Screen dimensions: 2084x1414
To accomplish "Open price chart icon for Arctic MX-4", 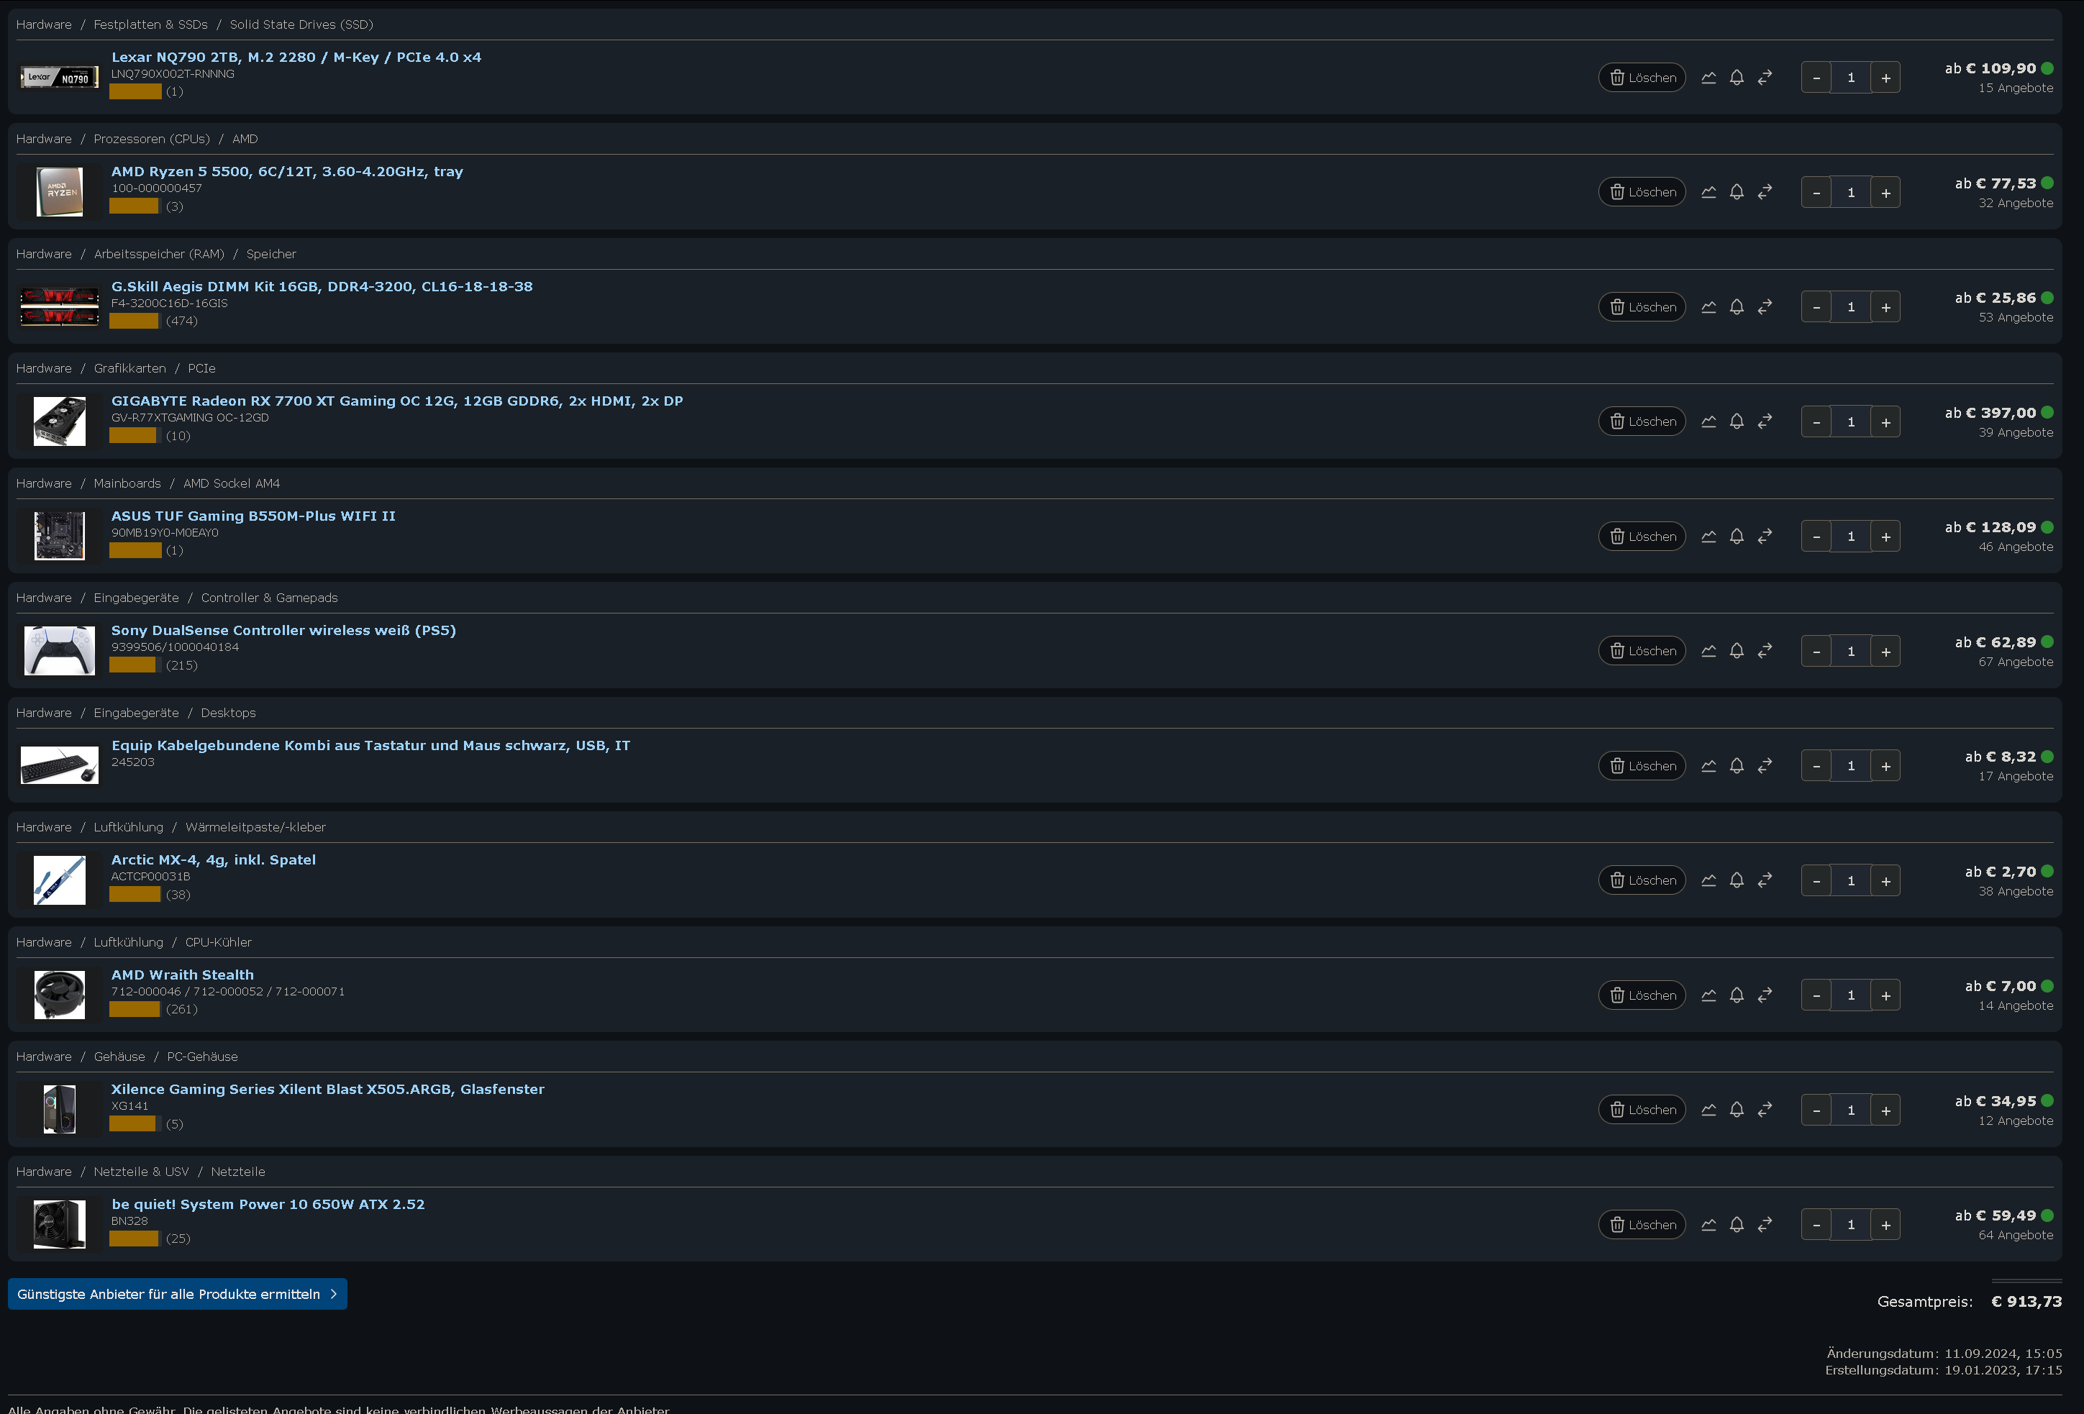I will pyautogui.click(x=1708, y=881).
